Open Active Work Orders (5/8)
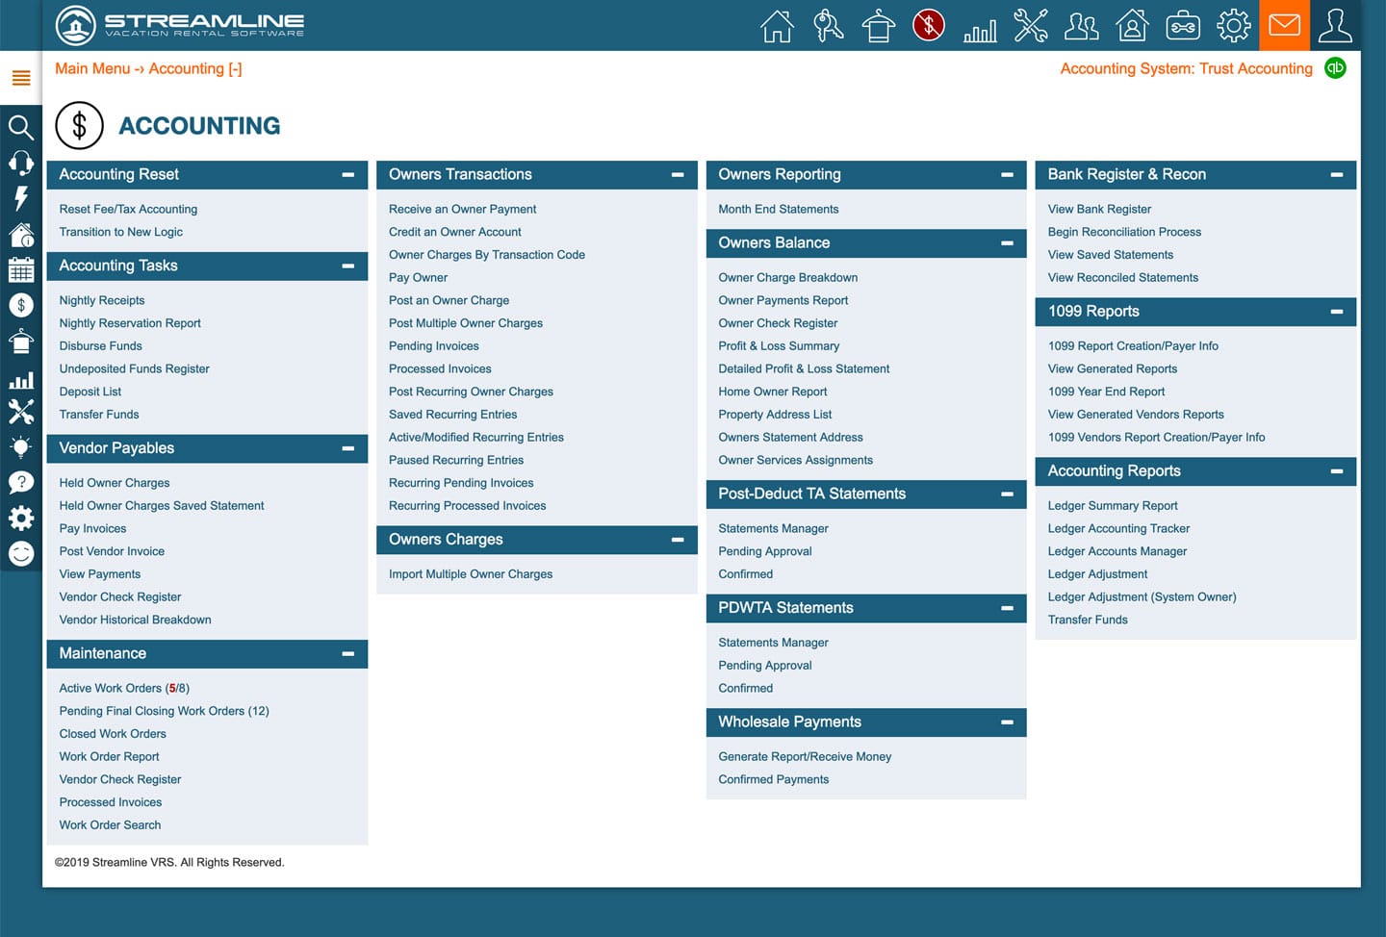Image resolution: width=1386 pixels, height=937 pixels. (123, 688)
